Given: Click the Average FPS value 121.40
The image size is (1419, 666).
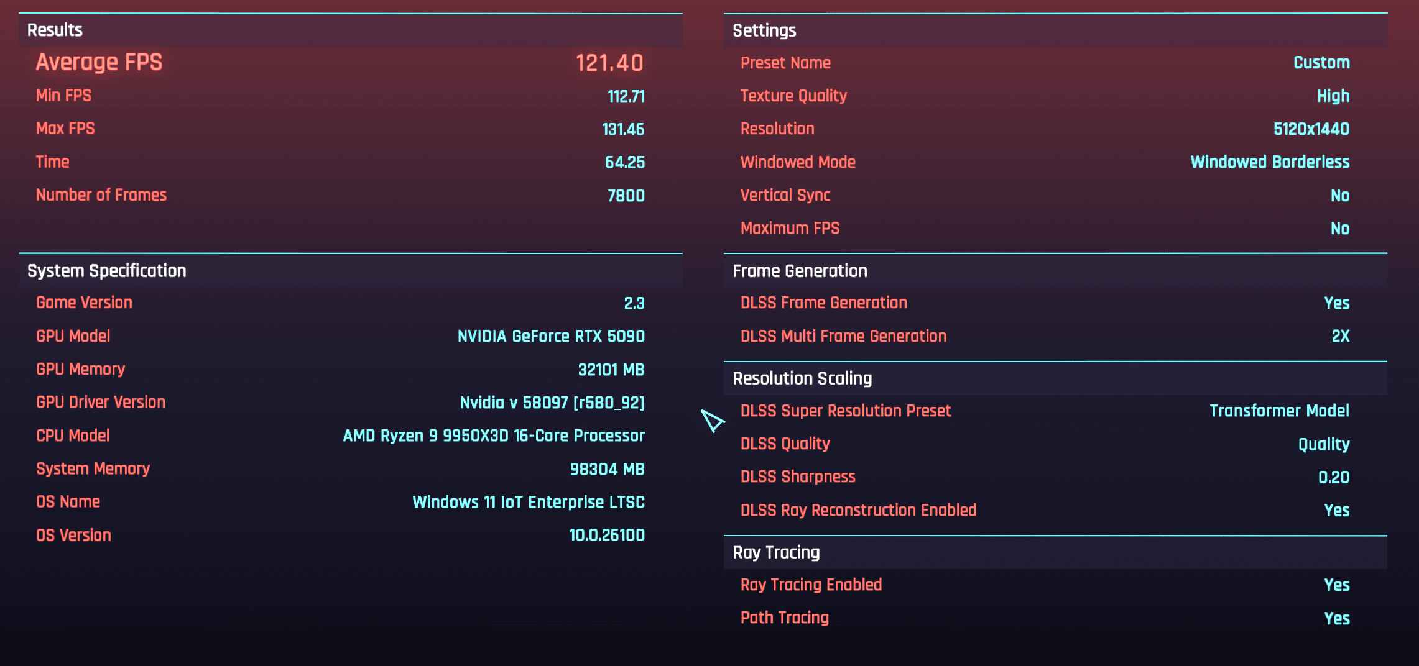Looking at the screenshot, I should (609, 63).
